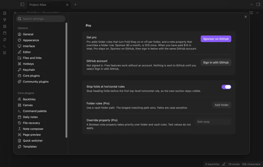
Task: Click the Core plugins section header
Action: pyautogui.click(x=26, y=93)
